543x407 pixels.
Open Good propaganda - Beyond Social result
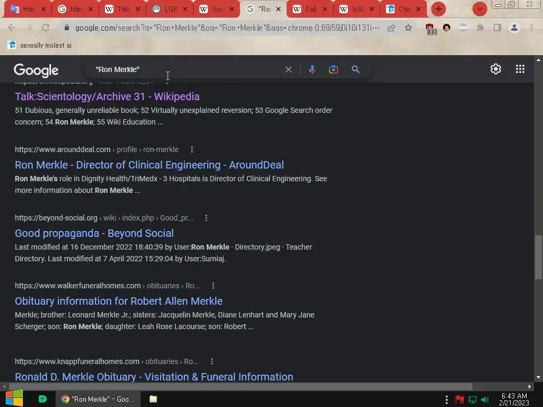coord(94,233)
